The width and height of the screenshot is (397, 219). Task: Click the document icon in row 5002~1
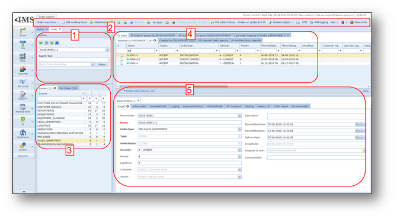121,63
